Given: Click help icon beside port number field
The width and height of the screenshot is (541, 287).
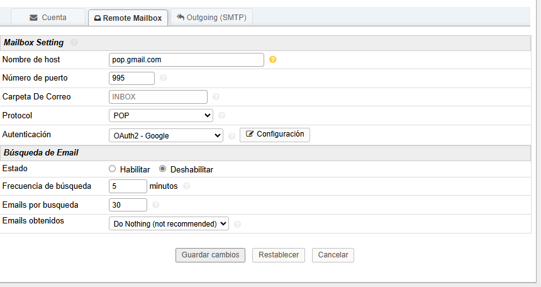Looking at the screenshot, I should 164,78.
